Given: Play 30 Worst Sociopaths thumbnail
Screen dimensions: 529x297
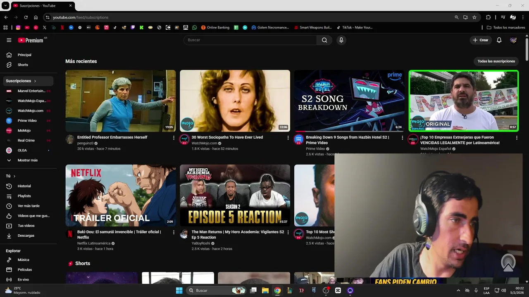Looking at the screenshot, I should click(235, 101).
